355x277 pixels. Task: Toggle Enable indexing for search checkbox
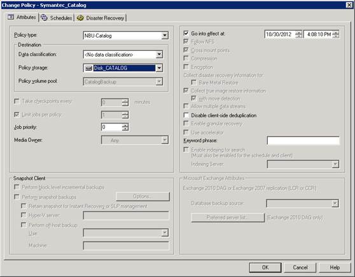[x=186, y=150]
